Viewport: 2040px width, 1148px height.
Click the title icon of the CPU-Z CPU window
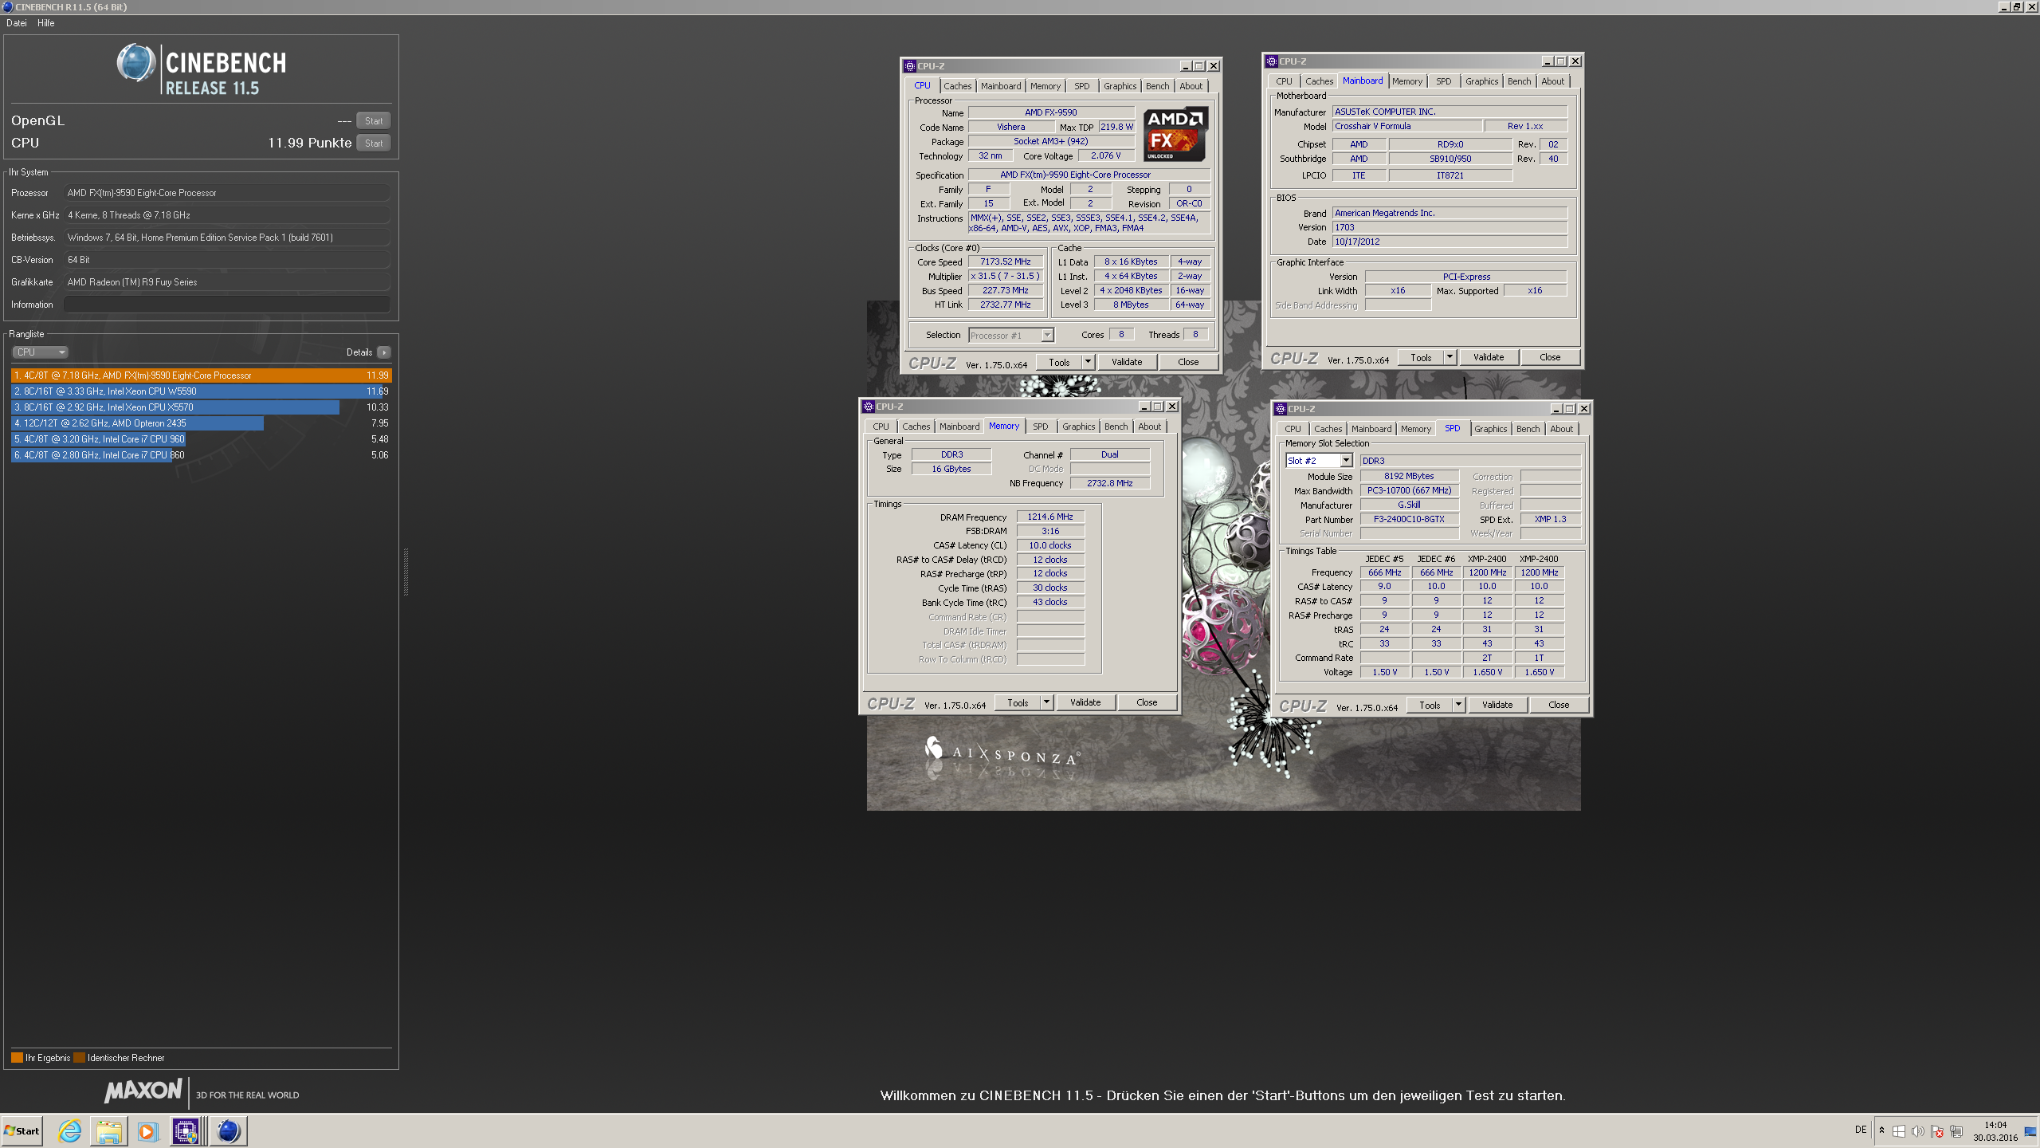click(909, 66)
